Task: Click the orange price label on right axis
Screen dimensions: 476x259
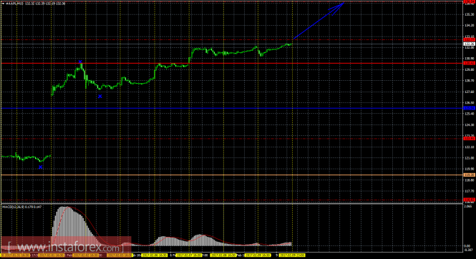Action: [470, 175]
